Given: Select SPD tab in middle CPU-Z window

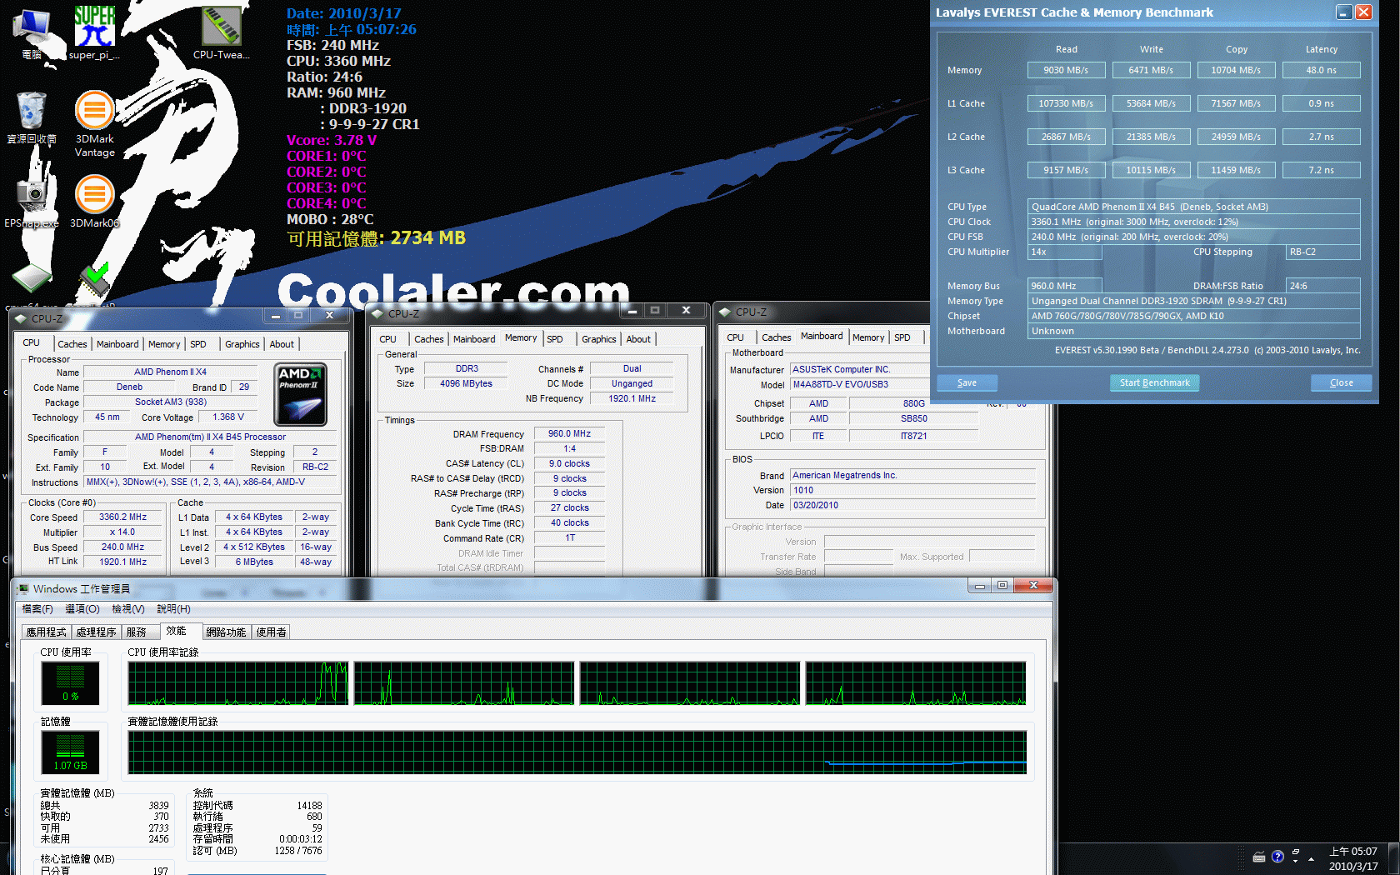Looking at the screenshot, I should (555, 339).
